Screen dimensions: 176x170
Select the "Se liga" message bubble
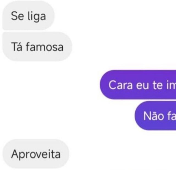[x=29, y=15]
